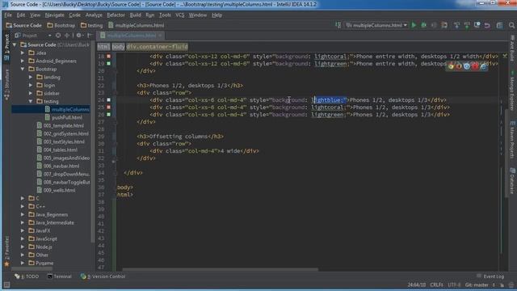Preview page in Internet Explorer icon

click(x=483, y=66)
